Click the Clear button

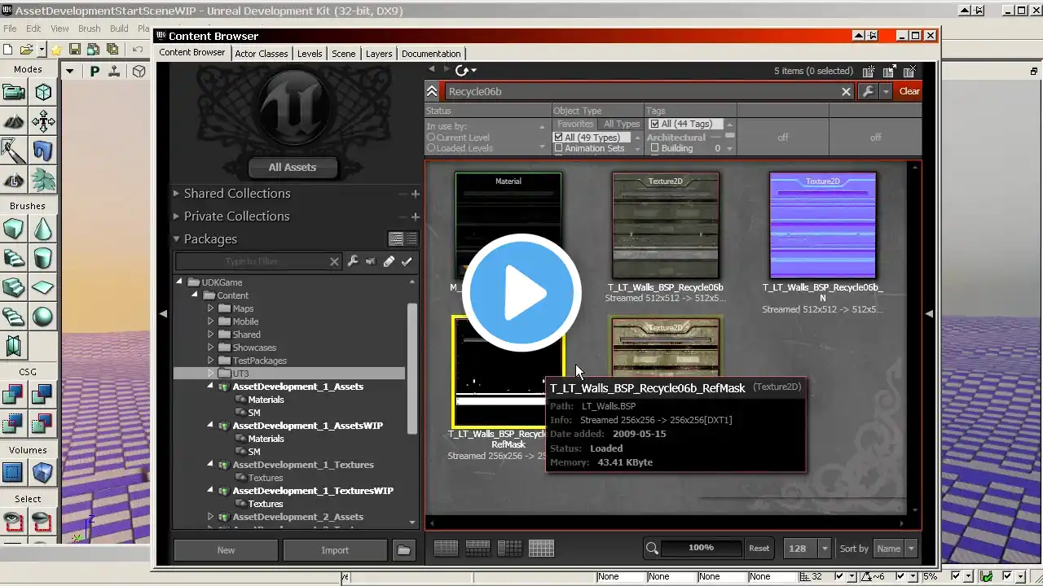pyautogui.click(x=909, y=91)
